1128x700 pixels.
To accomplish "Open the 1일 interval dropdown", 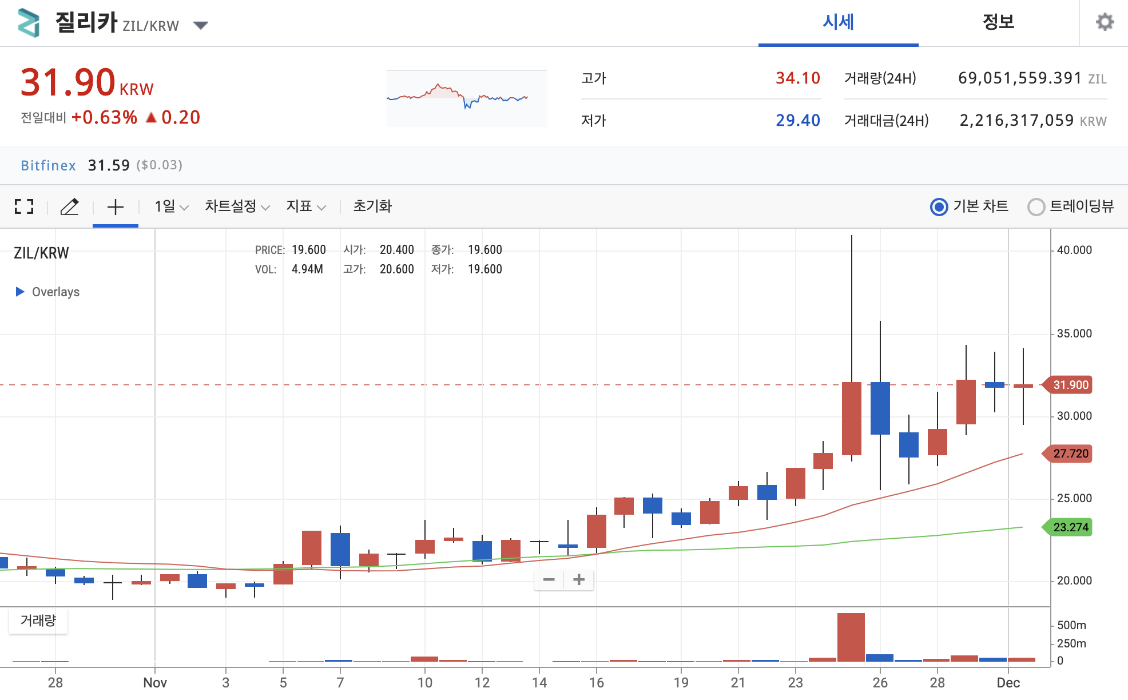I will click(171, 206).
